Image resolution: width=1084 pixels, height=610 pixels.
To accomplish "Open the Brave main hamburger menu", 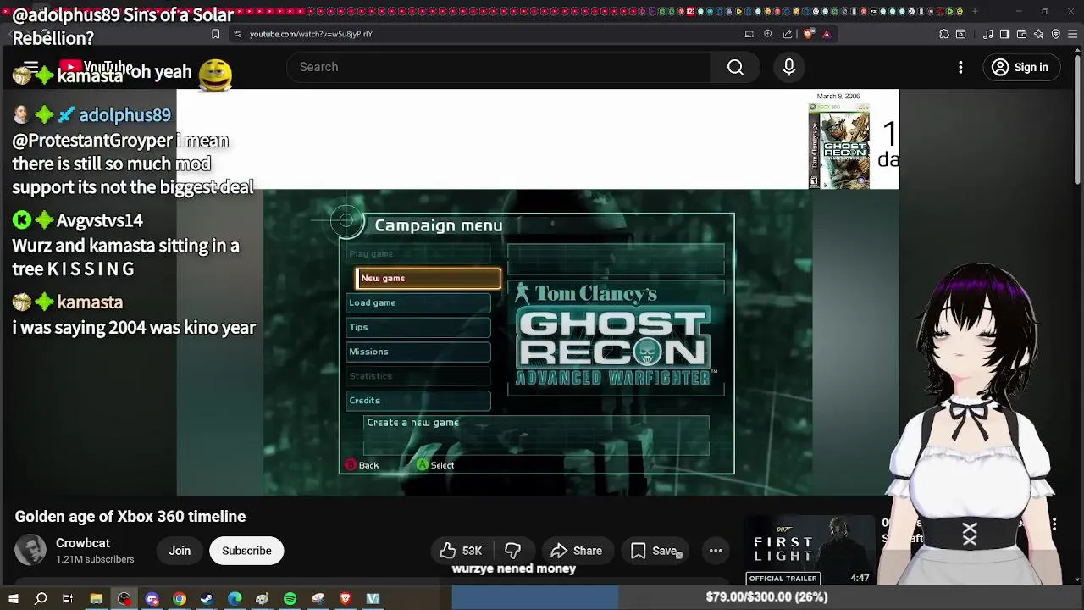I will (1073, 34).
